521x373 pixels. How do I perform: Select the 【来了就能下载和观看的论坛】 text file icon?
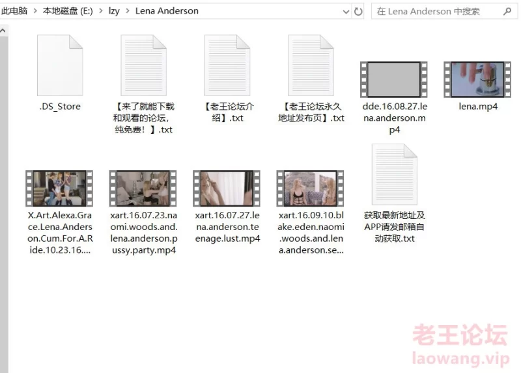coord(143,66)
